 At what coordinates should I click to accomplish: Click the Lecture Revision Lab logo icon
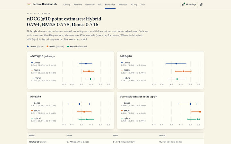click(x=29, y=4)
